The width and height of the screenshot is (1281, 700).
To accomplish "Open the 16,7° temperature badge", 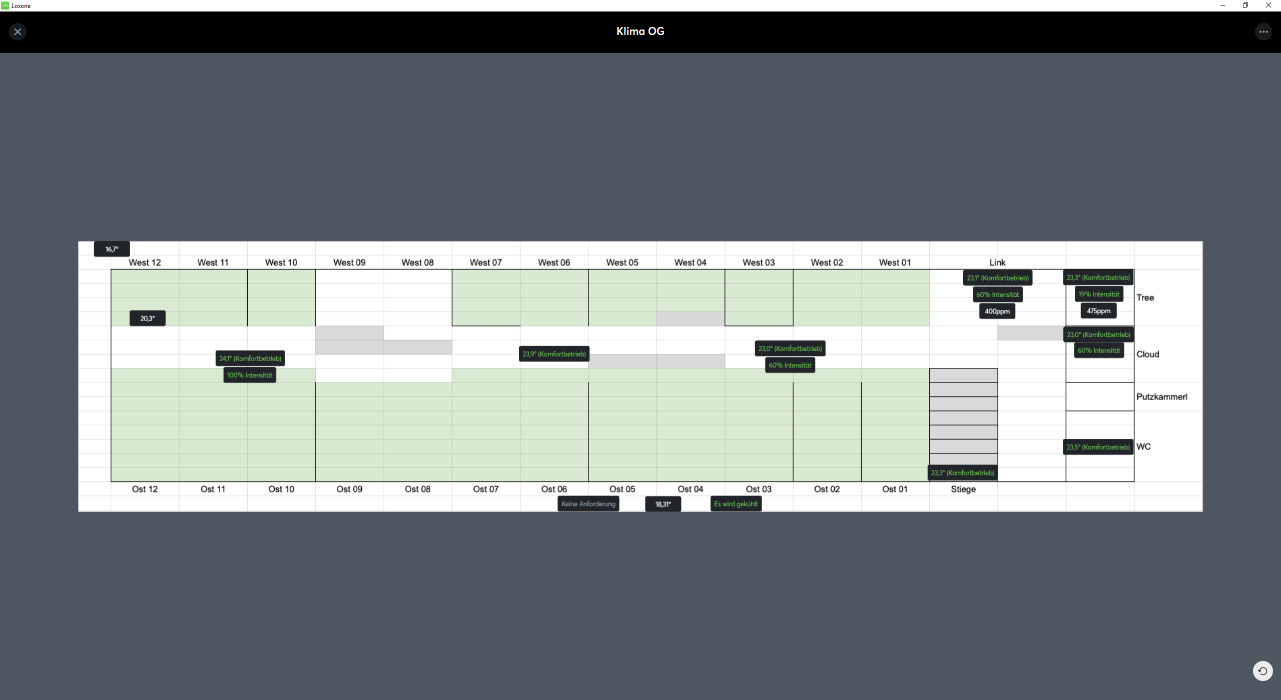I will click(112, 249).
